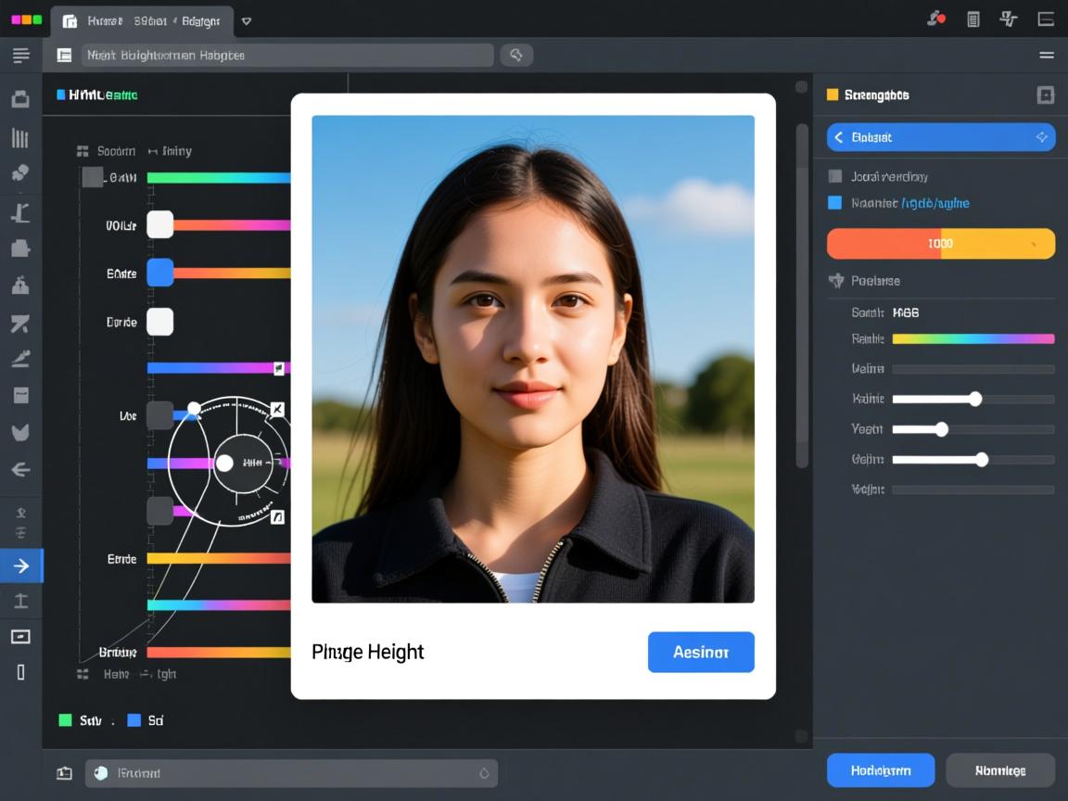The height and width of the screenshot is (801, 1068).
Task: Click the gray button at bottom right corner
Action: [1000, 770]
